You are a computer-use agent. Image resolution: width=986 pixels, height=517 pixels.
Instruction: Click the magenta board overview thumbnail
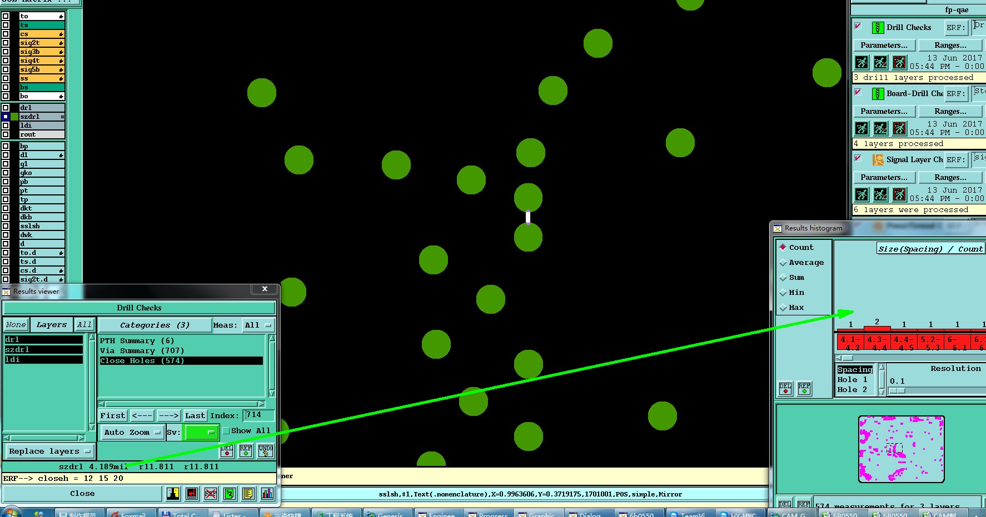pyautogui.click(x=901, y=449)
